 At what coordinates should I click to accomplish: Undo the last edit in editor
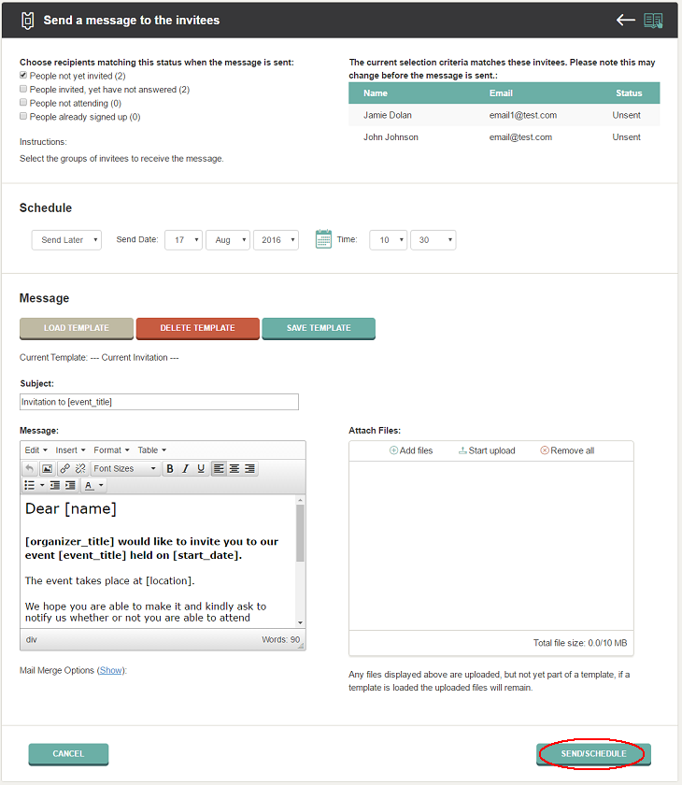point(30,468)
